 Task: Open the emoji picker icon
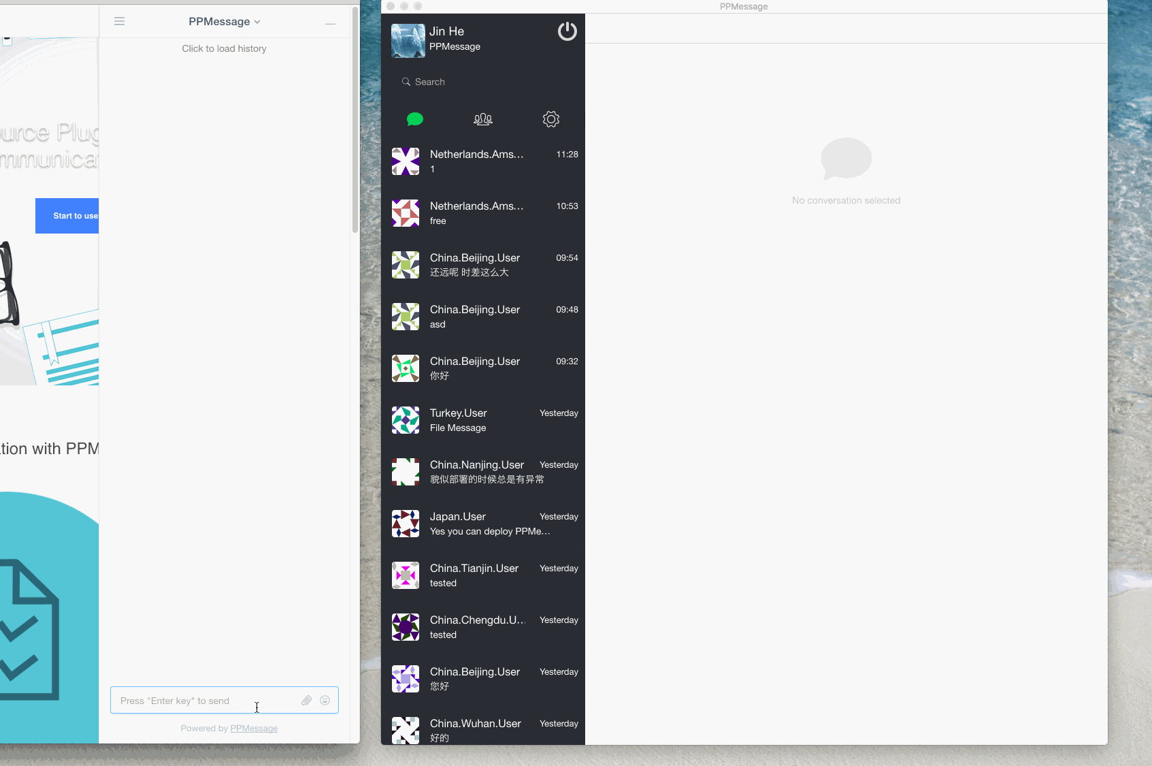click(325, 700)
